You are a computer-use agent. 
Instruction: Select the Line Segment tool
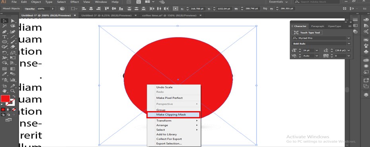pos(13,37)
